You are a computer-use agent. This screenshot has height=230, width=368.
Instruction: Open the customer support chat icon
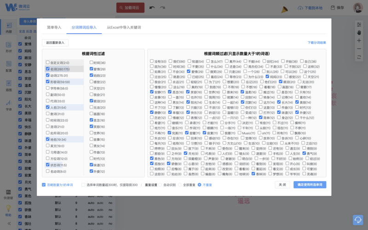click(358, 220)
